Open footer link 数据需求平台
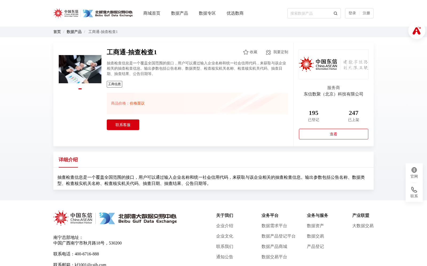The height and width of the screenshot is (266, 427). coord(274,226)
